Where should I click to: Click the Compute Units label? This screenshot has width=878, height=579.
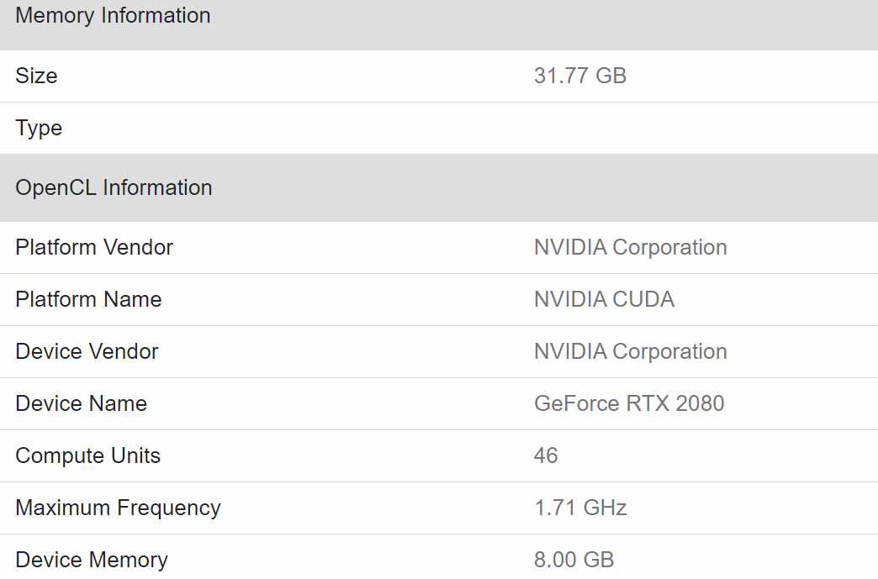[87, 455]
